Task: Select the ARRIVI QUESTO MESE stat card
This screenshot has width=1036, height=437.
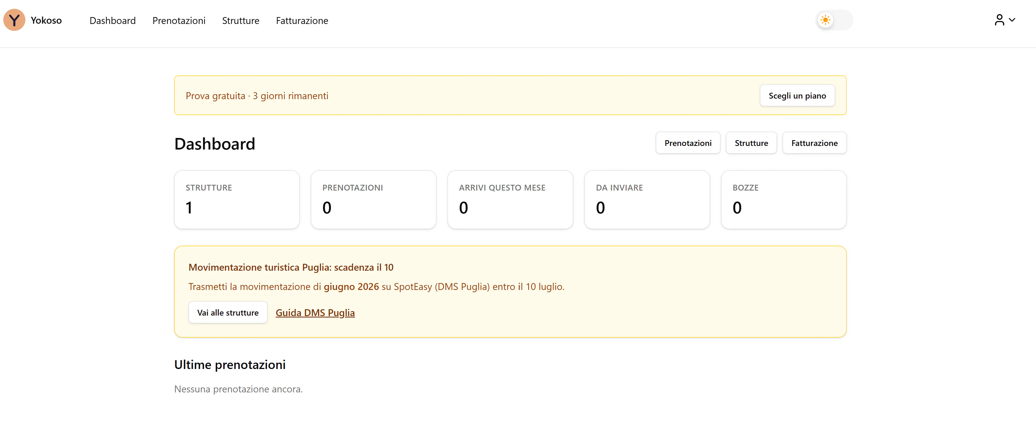Action: coord(510,200)
